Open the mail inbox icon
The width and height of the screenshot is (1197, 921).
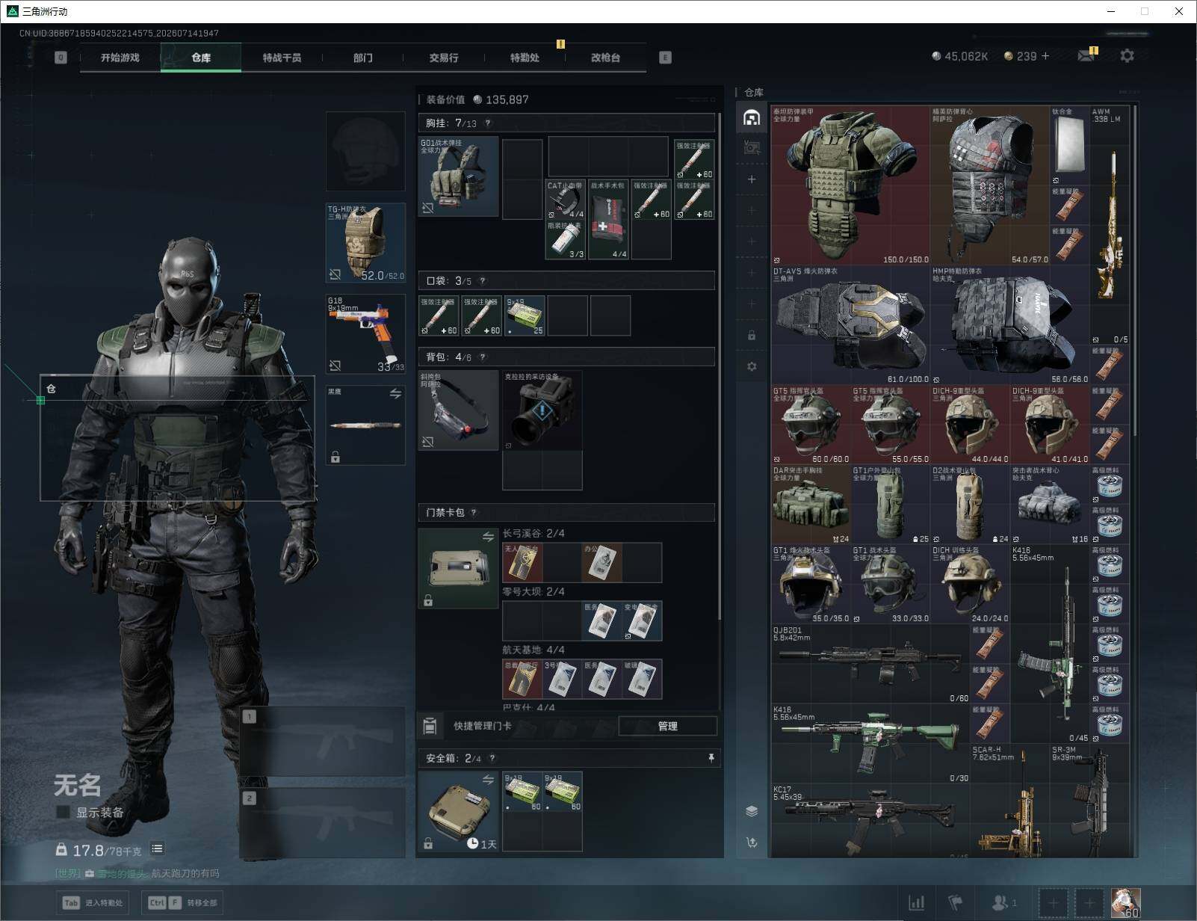(1086, 56)
